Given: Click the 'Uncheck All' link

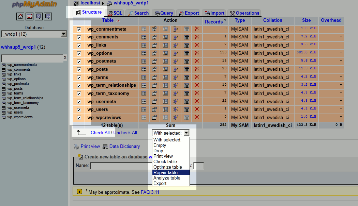Looking at the screenshot, I should click(125, 133).
